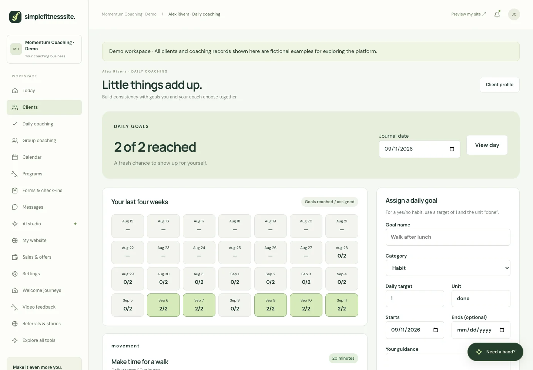Screen dimensions: 533x370
Task: Select the Sep 10 day cell
Action: 306,305
